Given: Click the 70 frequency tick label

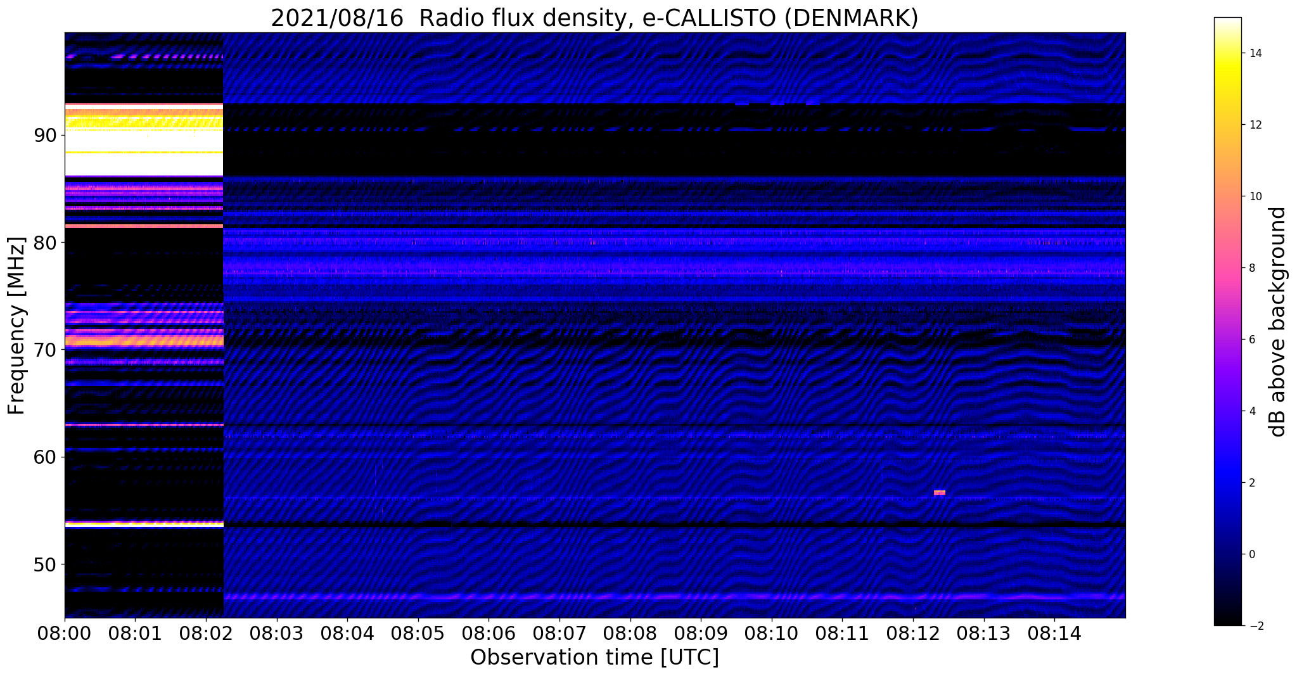Looking at the screenshot, I should tap(44, 350).
